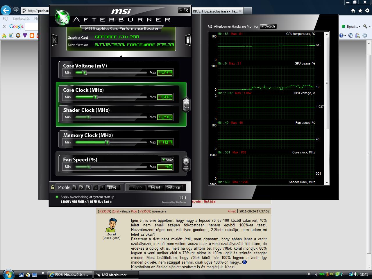372x279 pixels.
Task: Open the browser Home page icon
Action: 353,11
